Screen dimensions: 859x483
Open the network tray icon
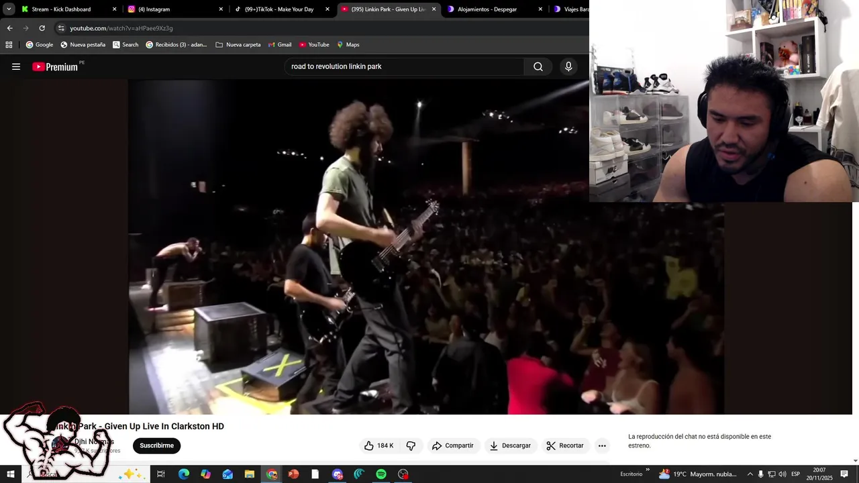[x=771, y=474]
